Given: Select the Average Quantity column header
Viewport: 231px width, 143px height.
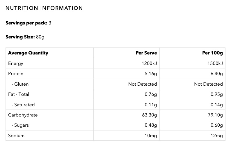Looking at the screenshot, I should point(28,53).
